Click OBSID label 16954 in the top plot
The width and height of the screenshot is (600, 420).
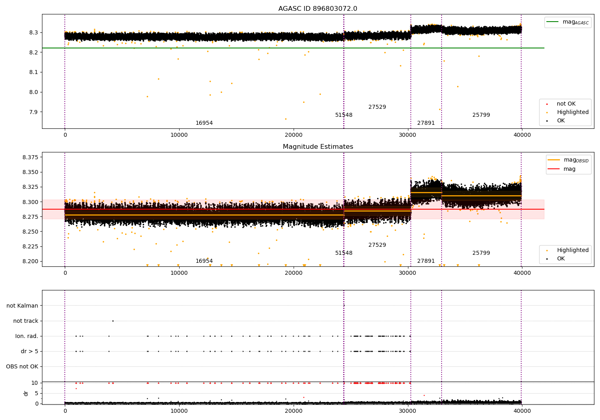(x=204, y=123)
